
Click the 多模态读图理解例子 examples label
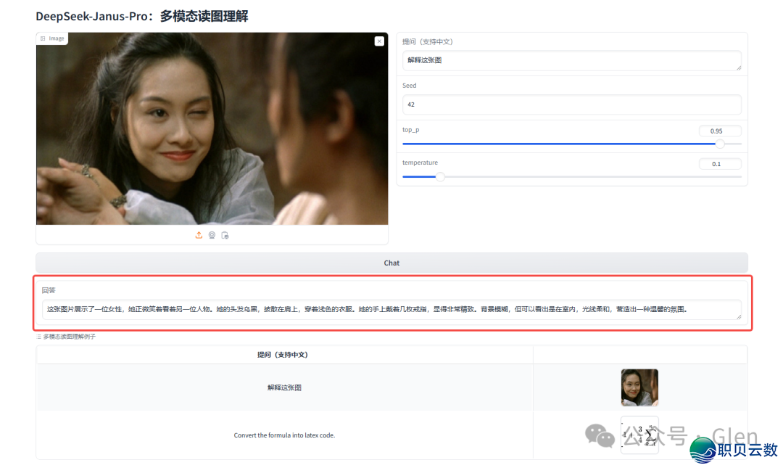coord(69,337)
